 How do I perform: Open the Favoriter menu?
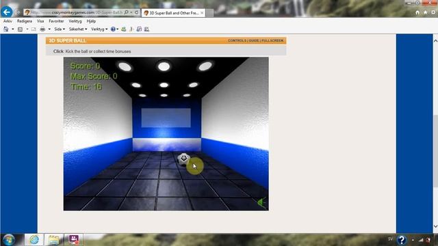click(56, 21)
